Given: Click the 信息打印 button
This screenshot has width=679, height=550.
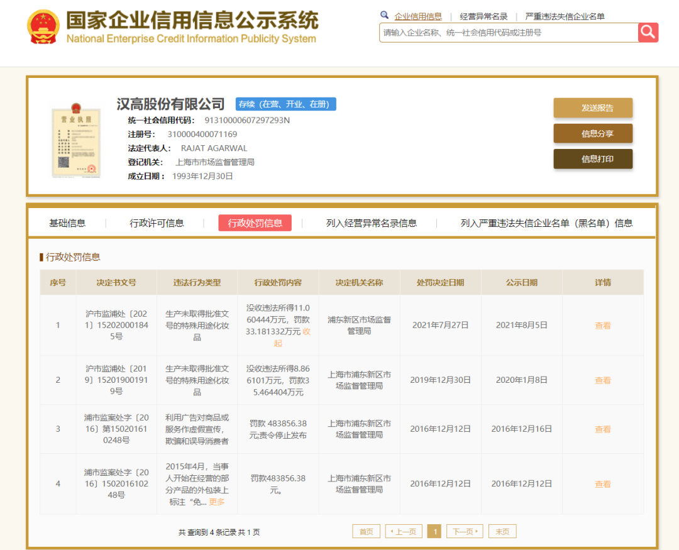Looking at the screenshot, I should coord(593,159).
